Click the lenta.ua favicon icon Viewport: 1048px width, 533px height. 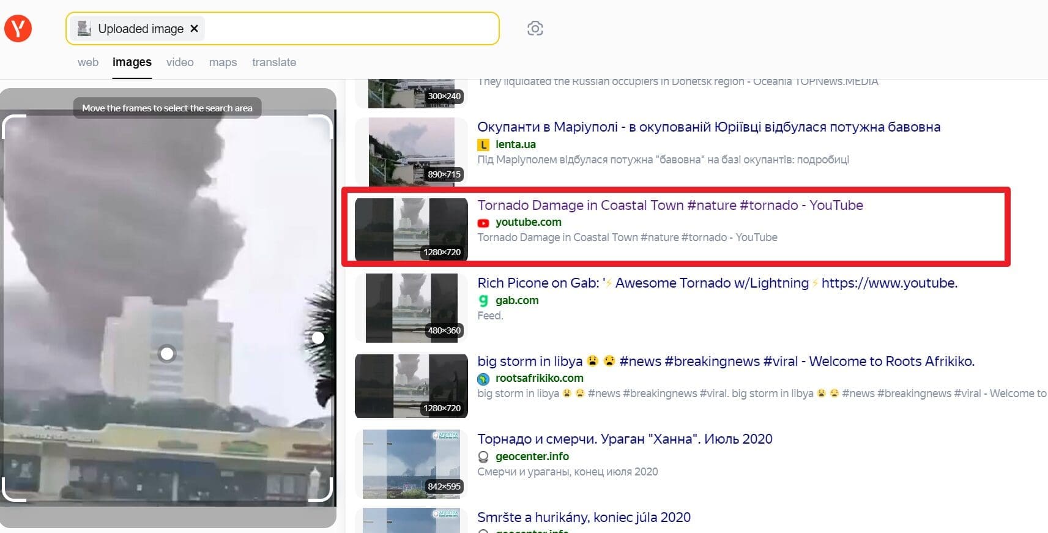483,145
